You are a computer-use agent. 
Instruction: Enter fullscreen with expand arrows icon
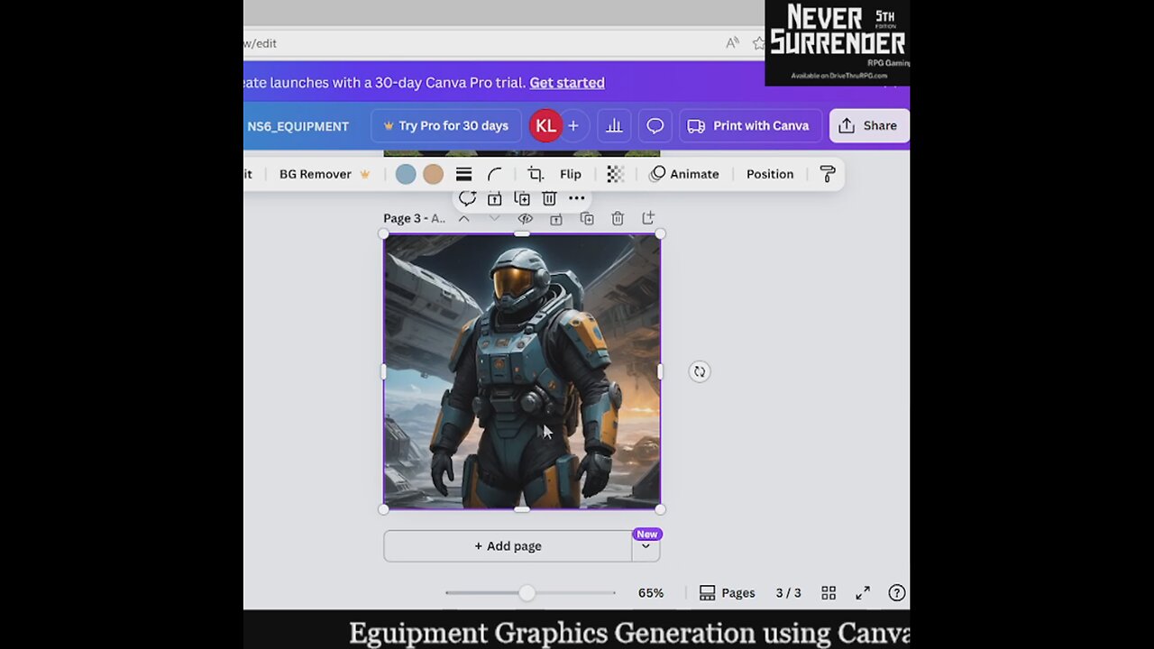[x=863, y=593]
